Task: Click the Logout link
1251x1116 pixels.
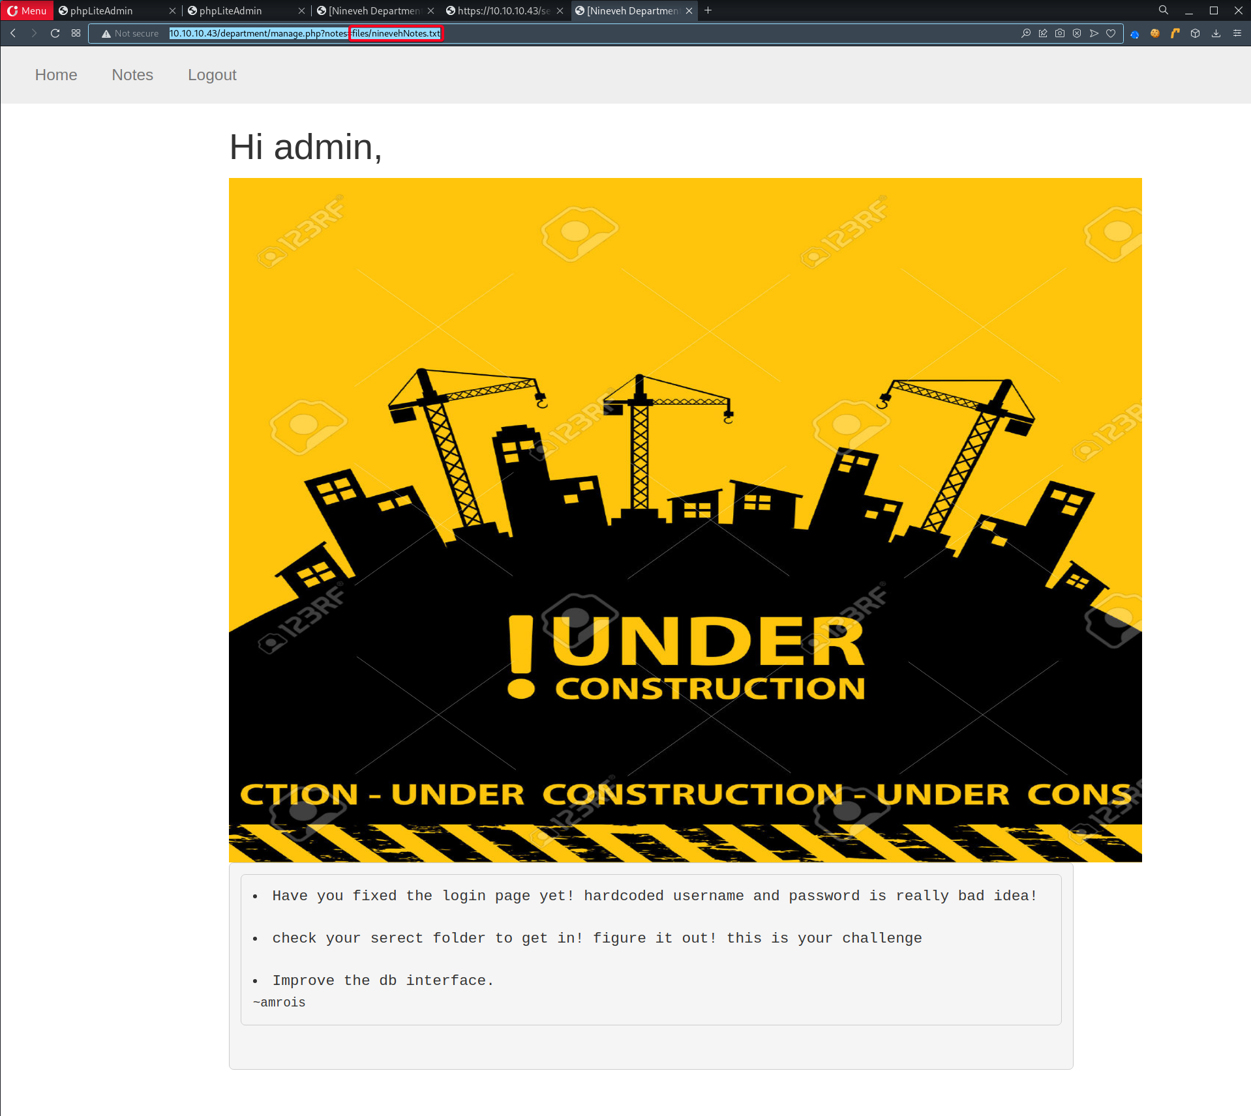Action: tap(212, 75)
